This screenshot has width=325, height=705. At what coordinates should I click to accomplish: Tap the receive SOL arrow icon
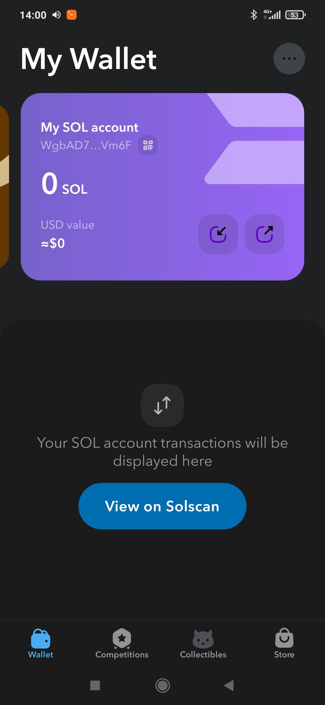[x=218, y=234]
